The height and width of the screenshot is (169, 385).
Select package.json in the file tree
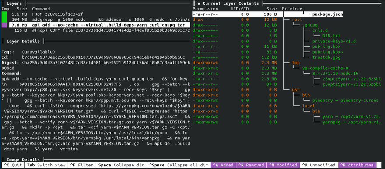click(x=328, y=14)
